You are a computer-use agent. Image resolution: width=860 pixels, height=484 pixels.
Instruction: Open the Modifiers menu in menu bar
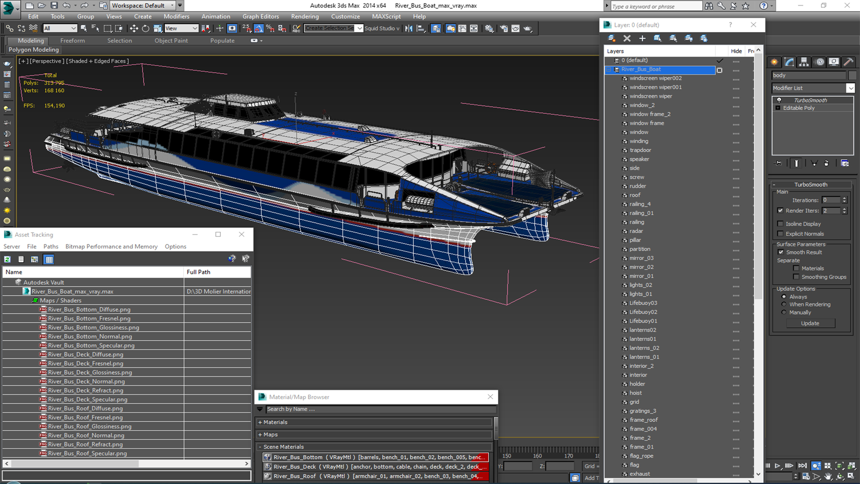176,16
